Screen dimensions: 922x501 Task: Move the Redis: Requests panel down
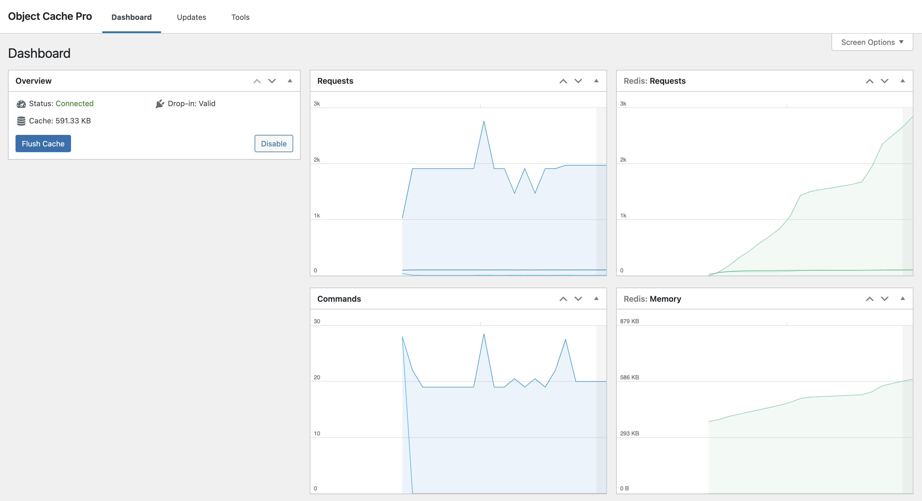click(884, 81)
